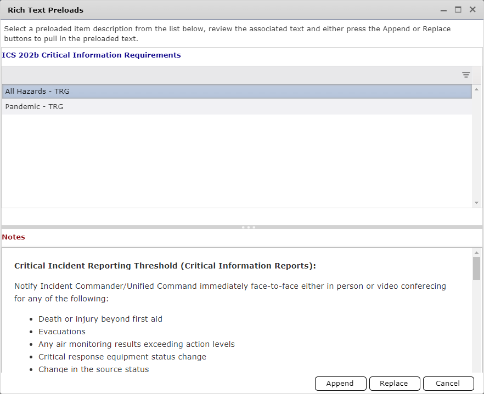Minimize the Rich Text Preloads dialog
This screenshot has width=484, height=394.
point(442,9)
